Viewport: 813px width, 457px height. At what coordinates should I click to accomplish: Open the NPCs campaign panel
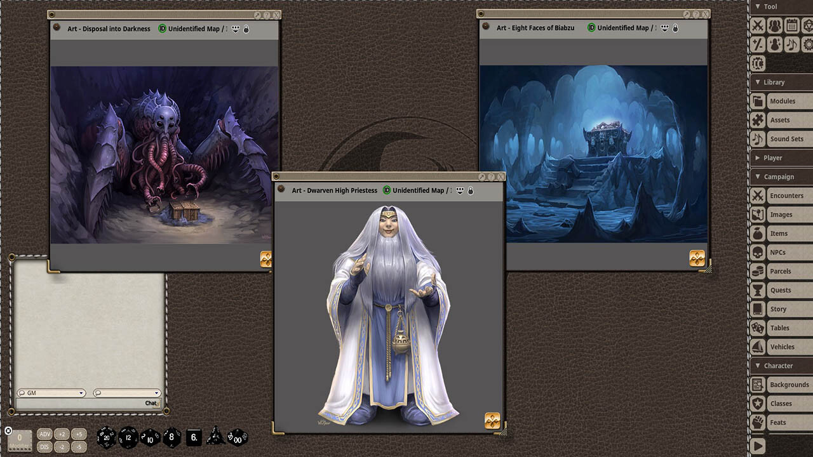781,252
